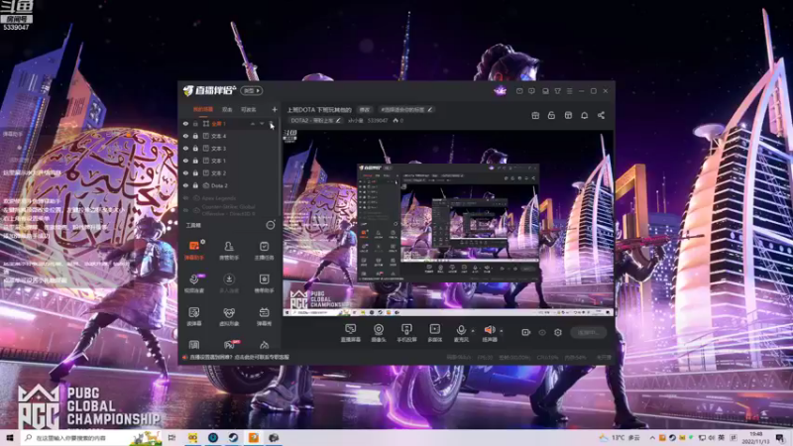Toggle visibility eye of the 文本 2 source

point(185,172)
